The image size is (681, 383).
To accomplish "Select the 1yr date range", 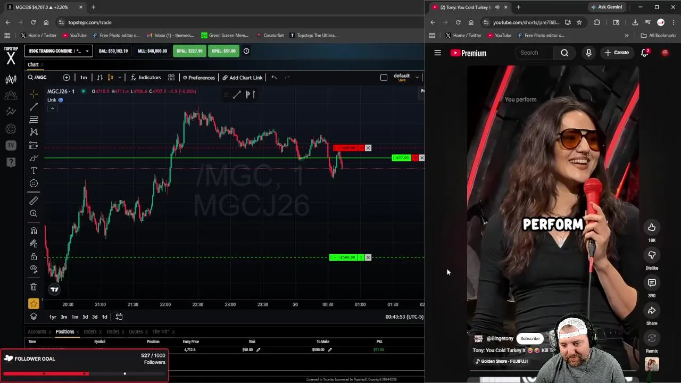I will 53,317.
